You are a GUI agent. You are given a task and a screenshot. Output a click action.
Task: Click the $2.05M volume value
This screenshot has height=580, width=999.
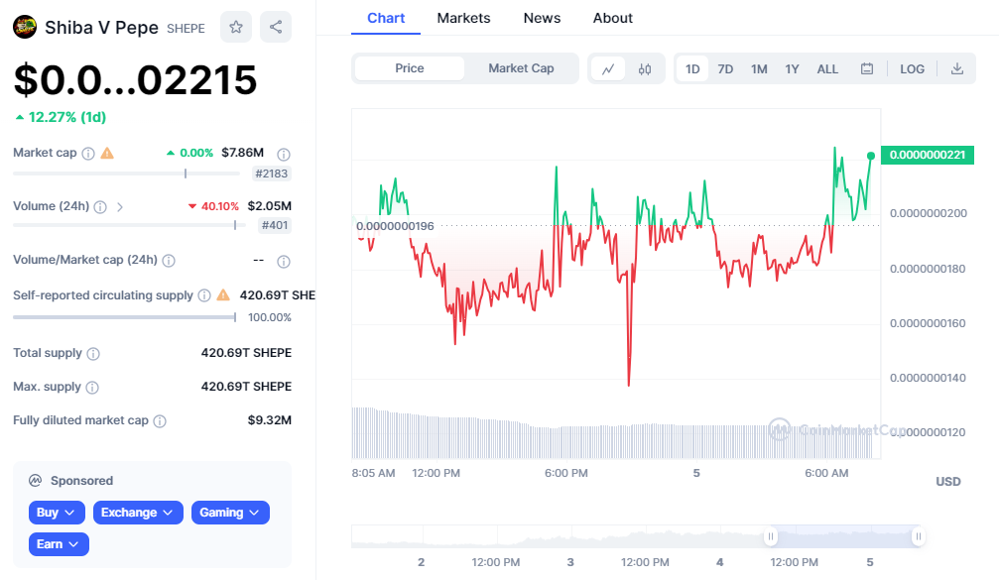click(270, 205)
